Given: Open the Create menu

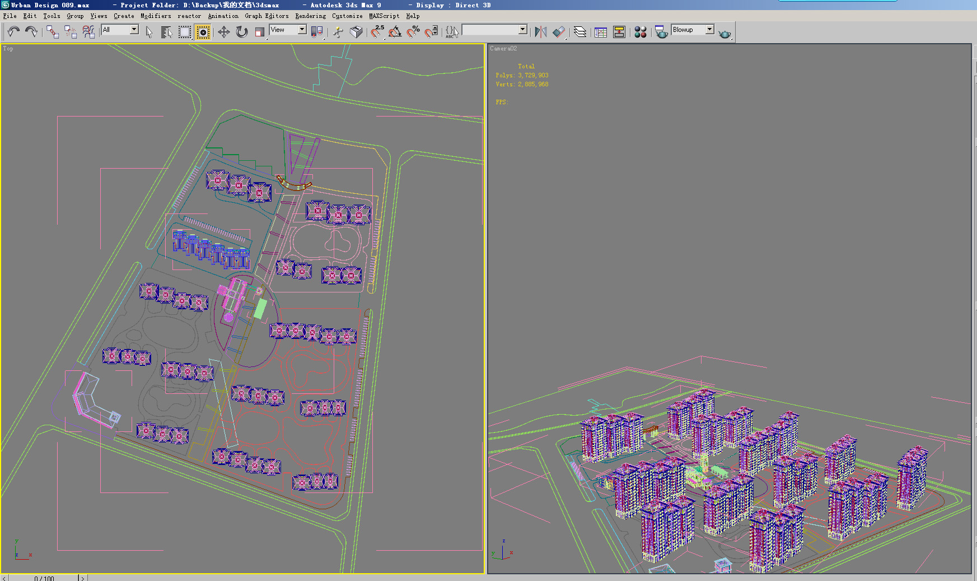Looking at the screenshot, I should [124, 16].
